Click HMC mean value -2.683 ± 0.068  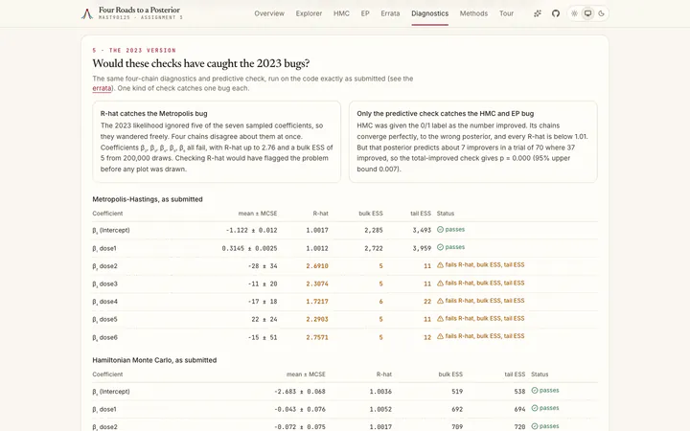(300, 392)
